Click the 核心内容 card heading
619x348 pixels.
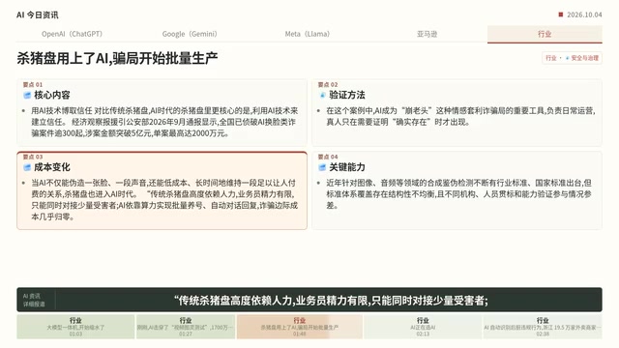click(x=51, y=95)
